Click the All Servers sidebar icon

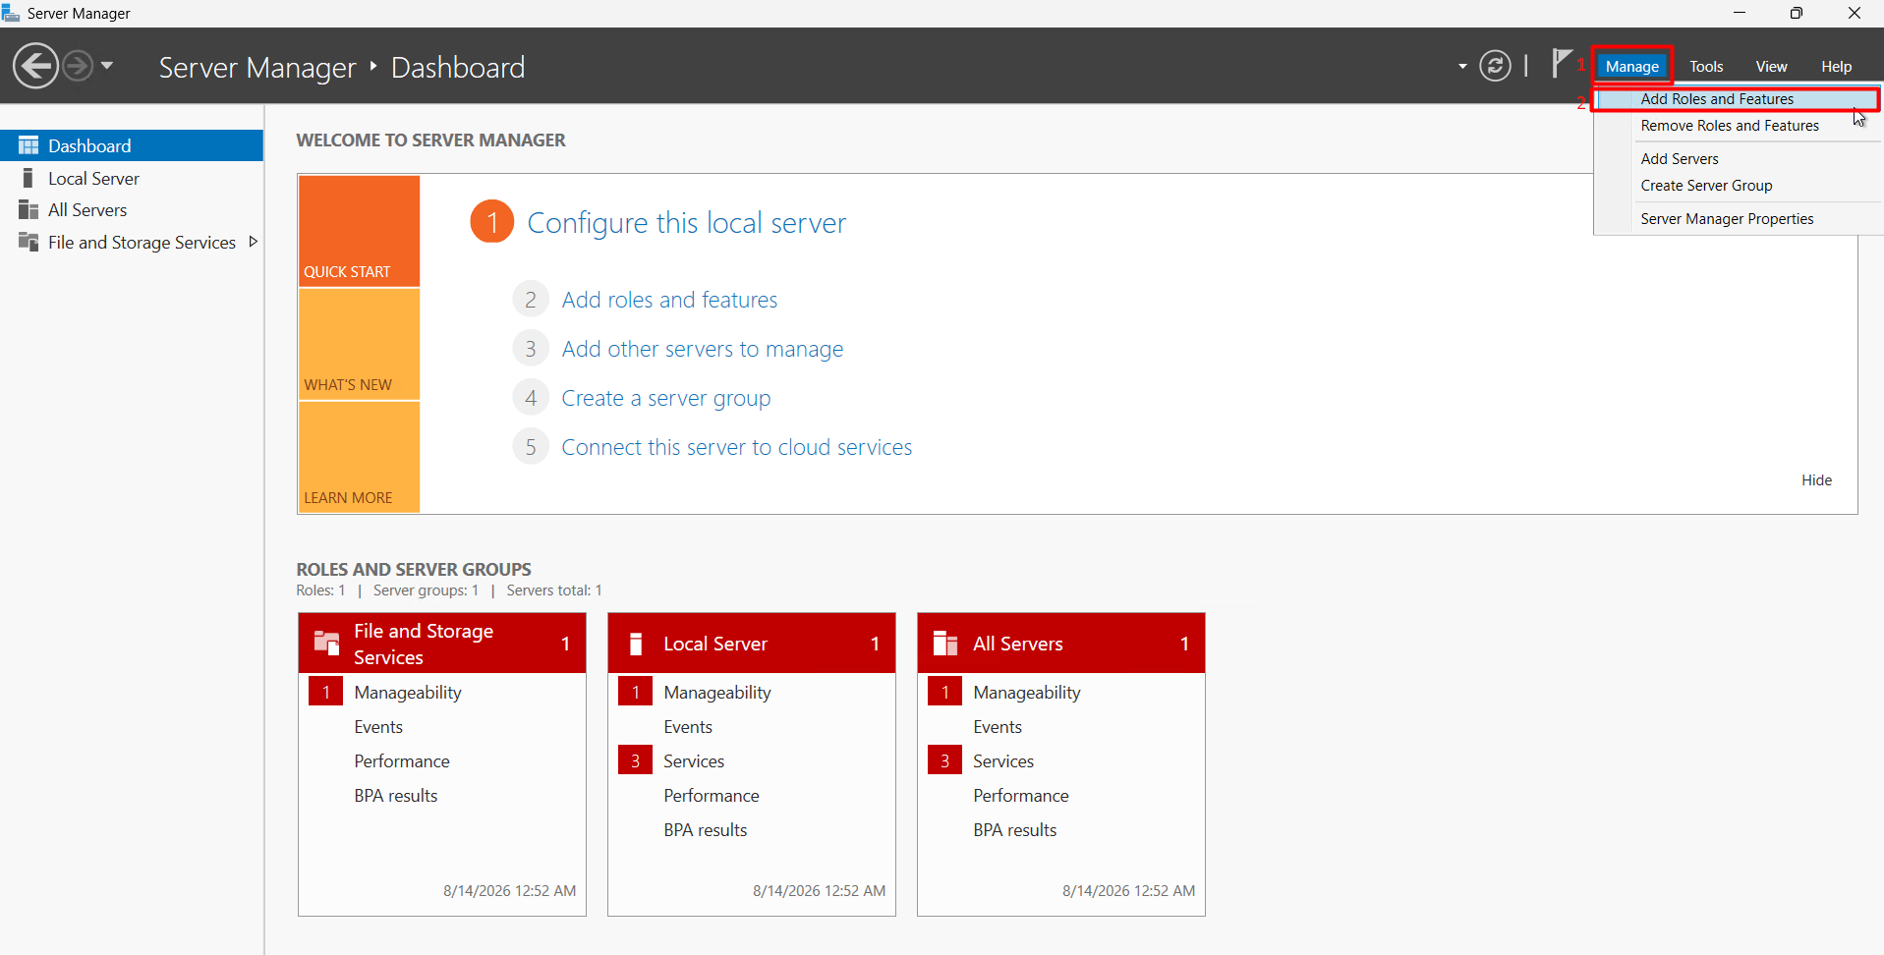(x=29, y=209)
